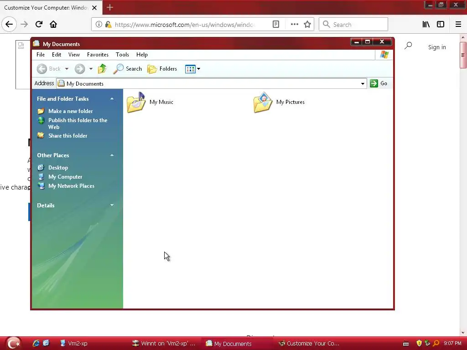Click the search magnifier on Microsoft page
This screenshot has height=350, width=467.
(x=408, y=46)
